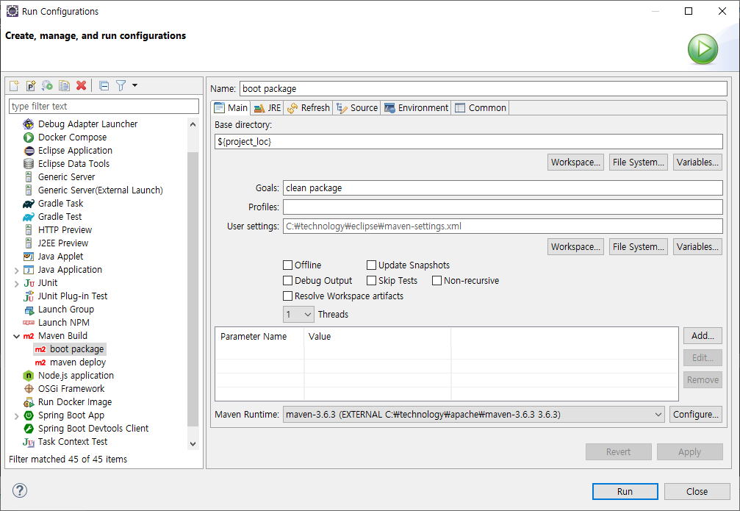Screen dimensions: 740x511
Task: Check the Resolve Workspace artifacts option
Action: (288, 296)
